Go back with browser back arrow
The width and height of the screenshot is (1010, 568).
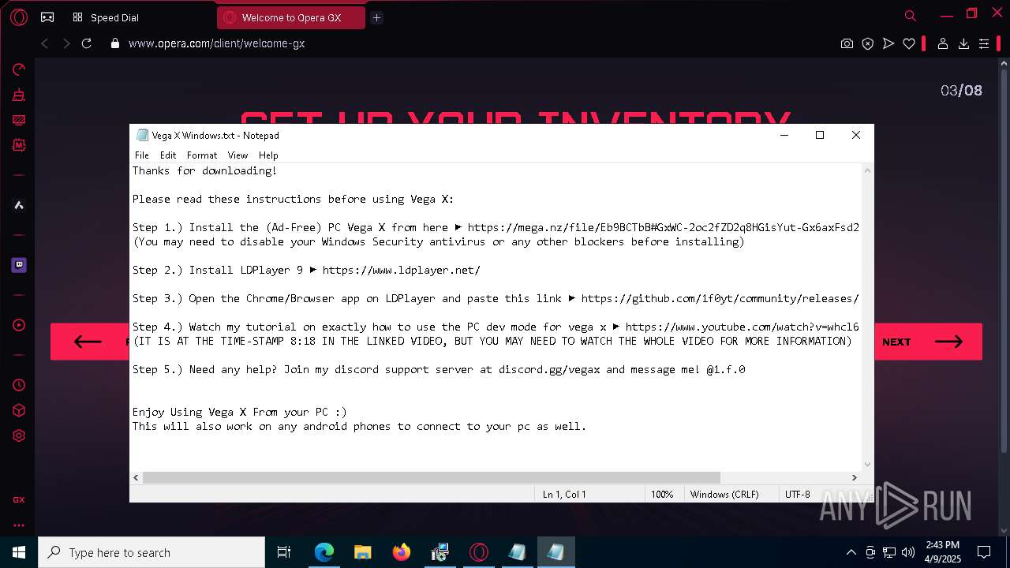point(45,43)
